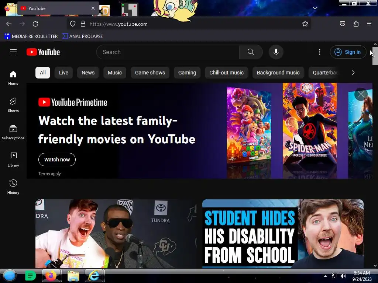Select the All filter chip
Screen dimensions: 378x283
[x=43, y=73]
